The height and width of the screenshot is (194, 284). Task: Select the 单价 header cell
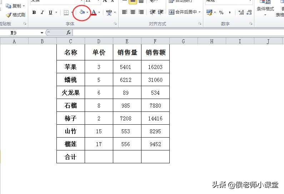coord(99,53)
